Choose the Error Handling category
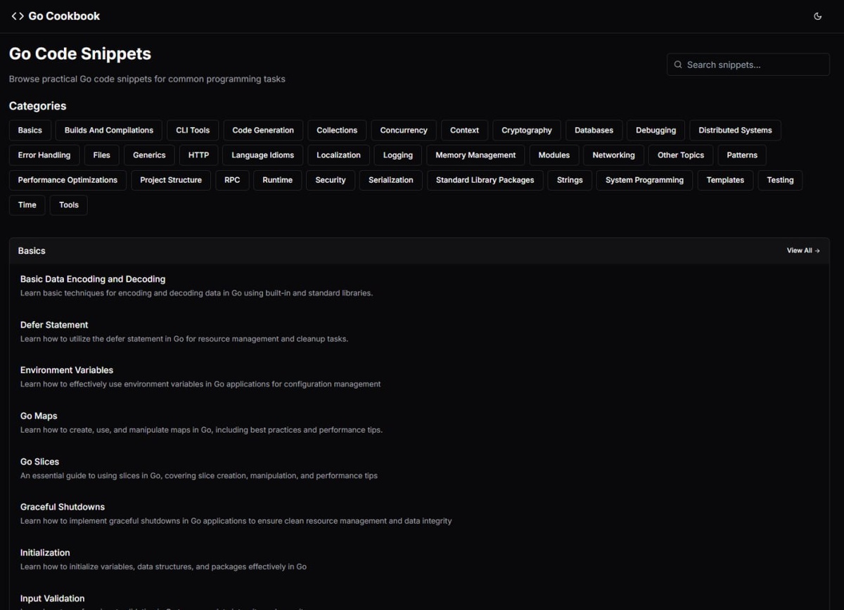The image size is (844, 610). (44, 155)
